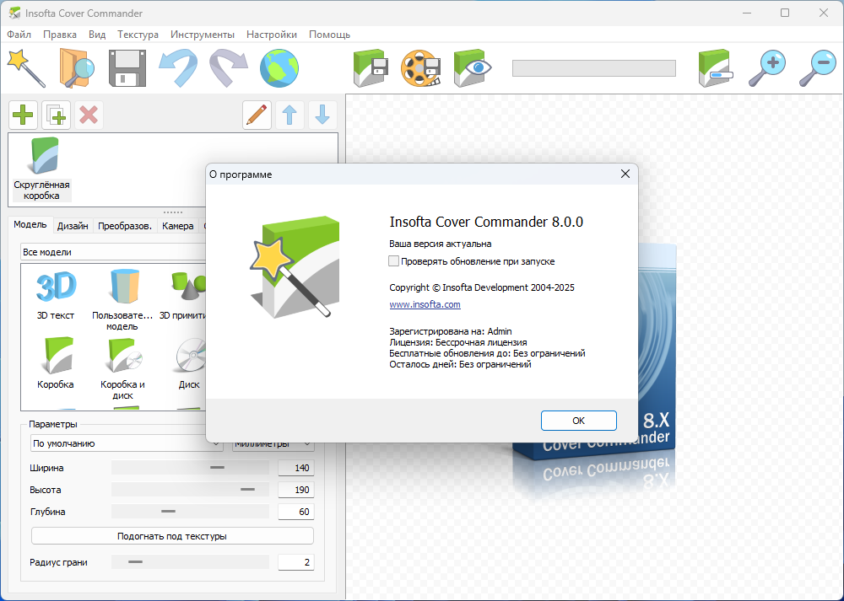Launch the wizard wand tool

point(26,67)
